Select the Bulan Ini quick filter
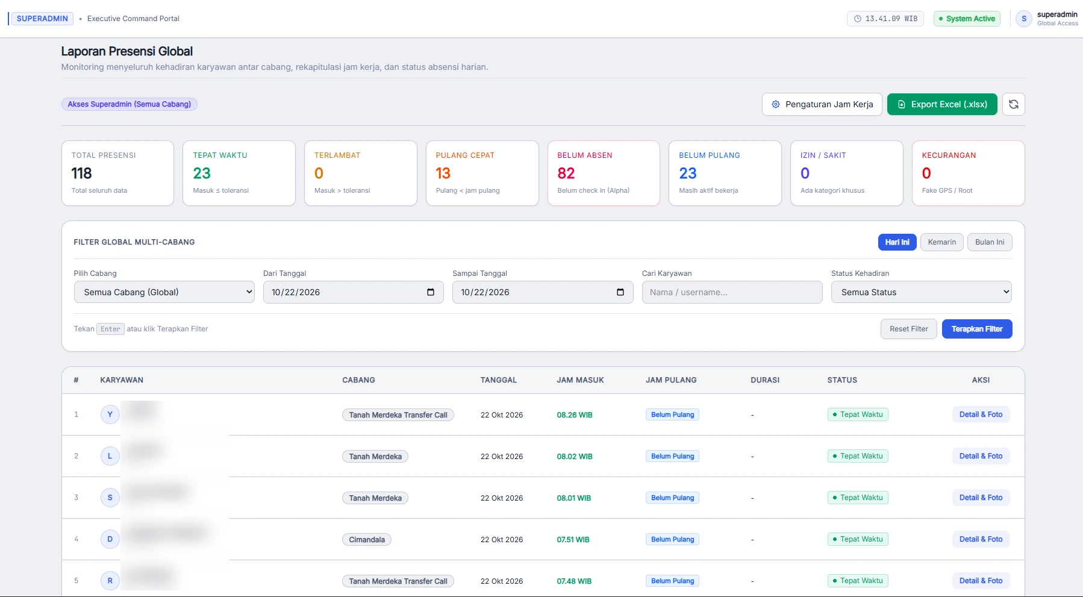1083x597 pixels. pyautogui.click(x=990, y=242)
